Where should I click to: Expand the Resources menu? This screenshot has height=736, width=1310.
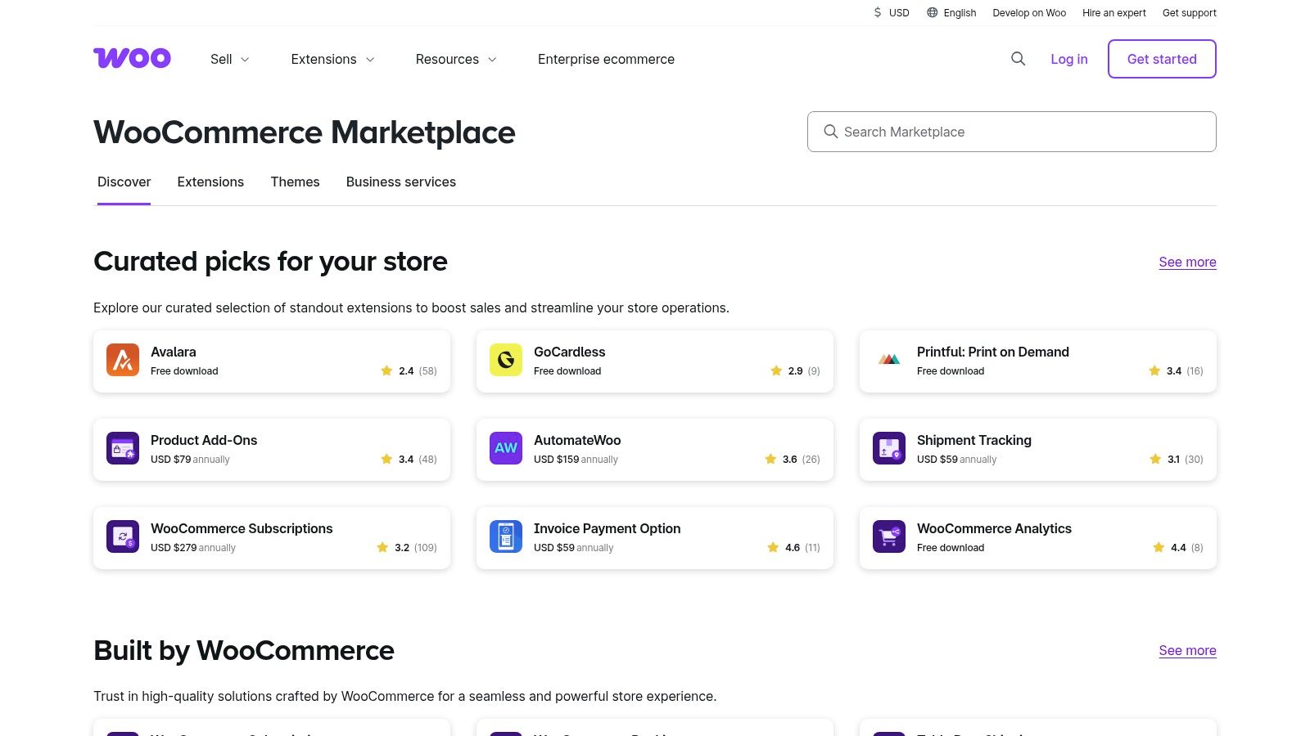pos(454,59)
